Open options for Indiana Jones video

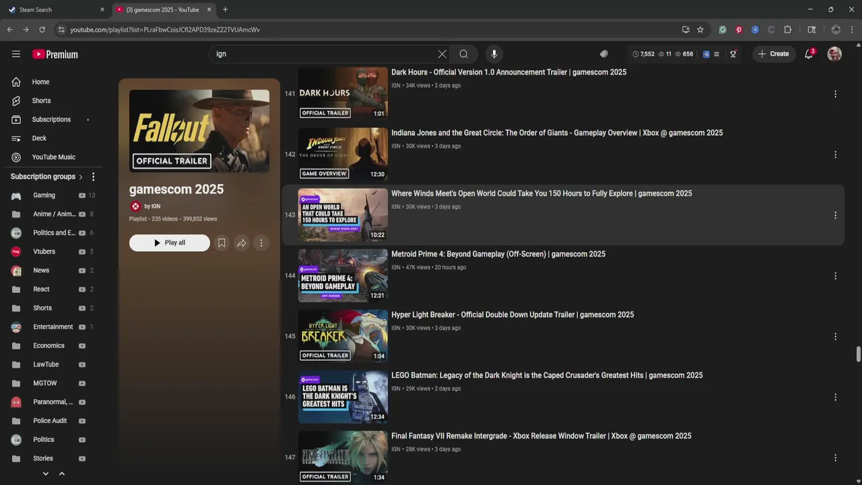[x=835, y=155]
